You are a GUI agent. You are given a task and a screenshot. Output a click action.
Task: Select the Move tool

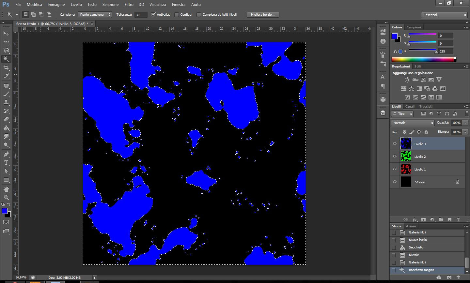pos(6,33)
